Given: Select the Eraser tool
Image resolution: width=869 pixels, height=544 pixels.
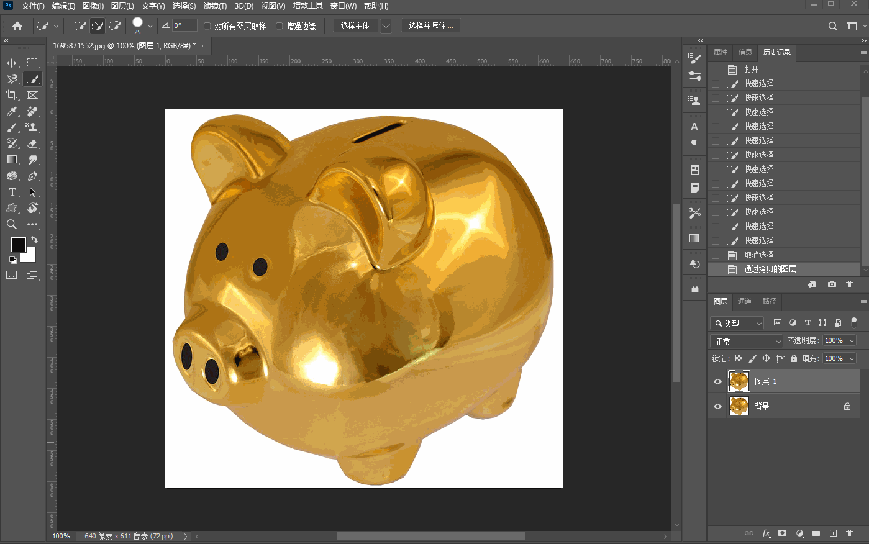Looking at the screenshot, I should click(x=32, y=143).
